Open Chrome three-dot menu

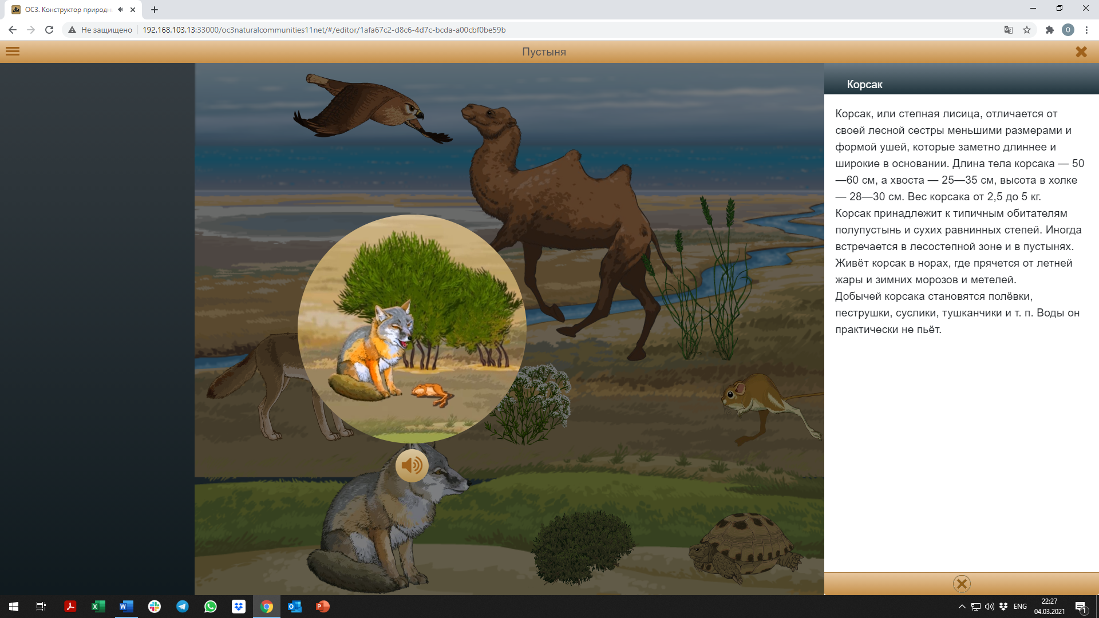(x=1086, y=30)
